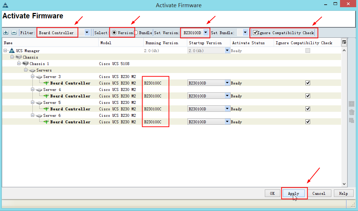Open the Set Version B230100D dropdown
The height and width of the screenshot is (211, 358).
[x=206, y=33]
